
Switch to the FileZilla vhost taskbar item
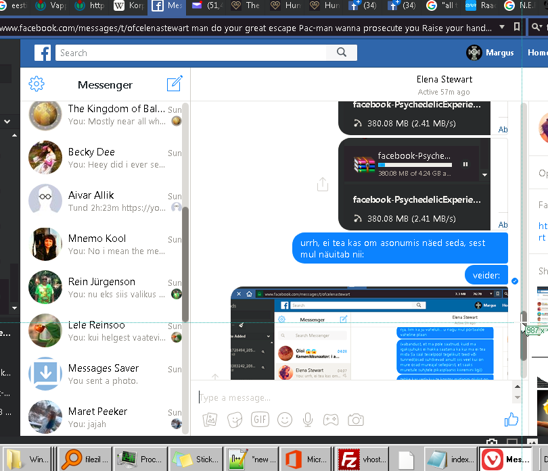[363, 459]
